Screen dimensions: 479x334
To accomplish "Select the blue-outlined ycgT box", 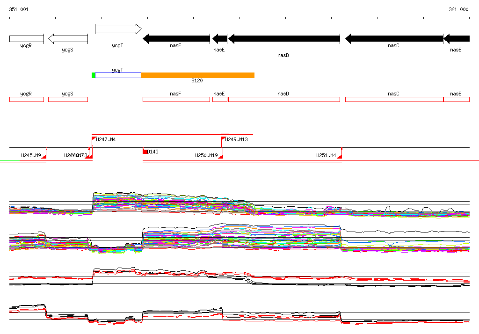I will click(x=118, y=75).
